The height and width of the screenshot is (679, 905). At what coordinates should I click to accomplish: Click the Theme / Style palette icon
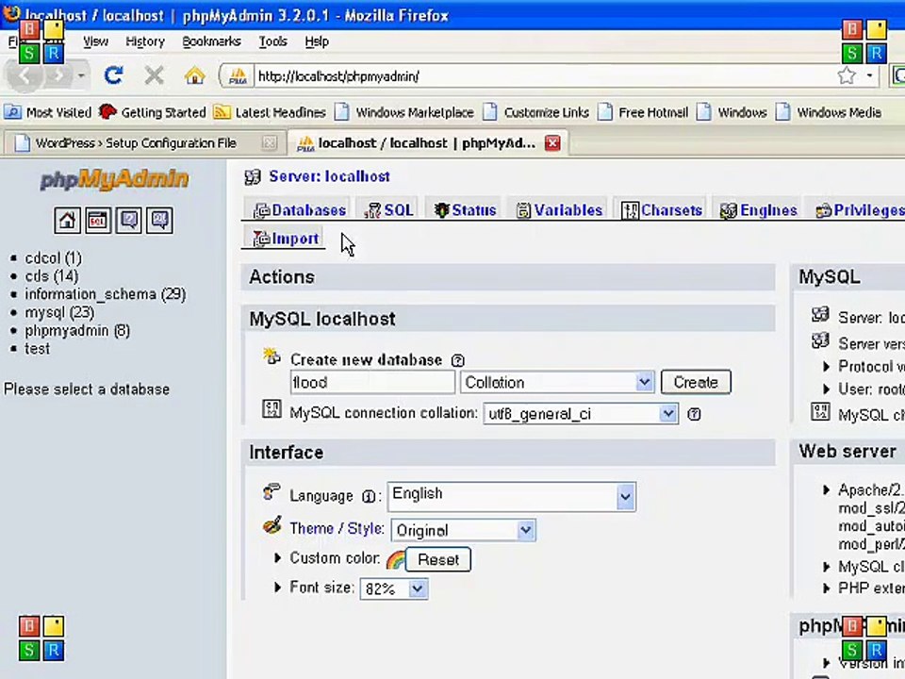point(271,525)
